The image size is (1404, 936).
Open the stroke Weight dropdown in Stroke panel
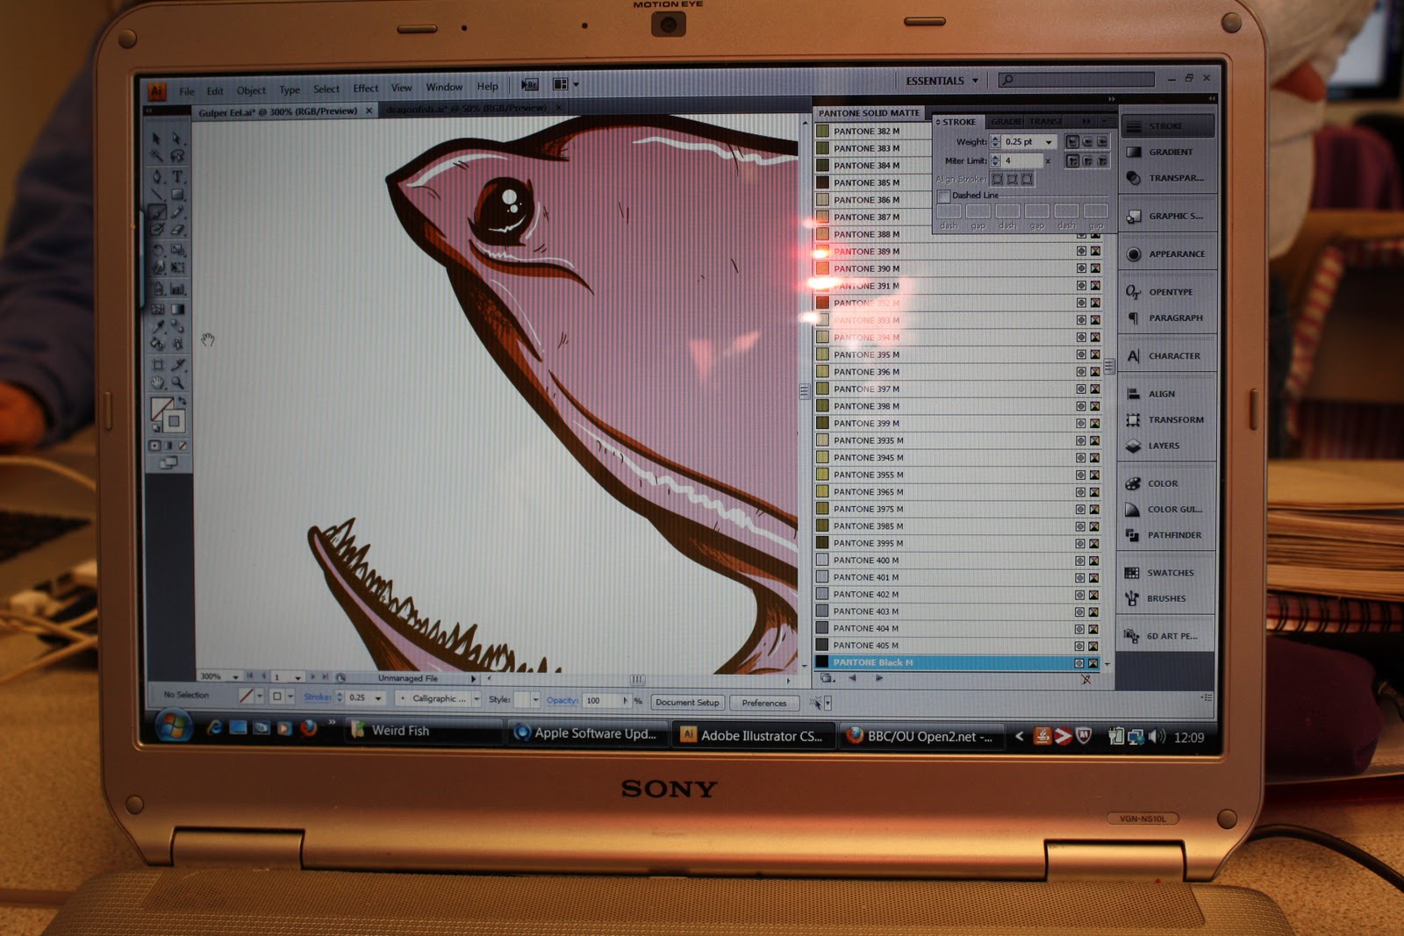[x=1049, y=142]
